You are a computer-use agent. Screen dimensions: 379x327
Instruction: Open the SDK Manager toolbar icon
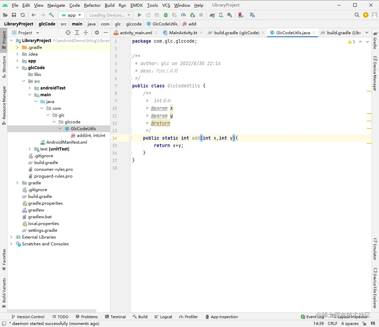pos(230,15)
